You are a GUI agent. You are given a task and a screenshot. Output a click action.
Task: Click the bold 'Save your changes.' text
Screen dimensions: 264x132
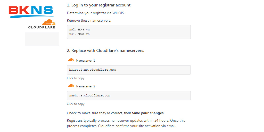point(148,113)
